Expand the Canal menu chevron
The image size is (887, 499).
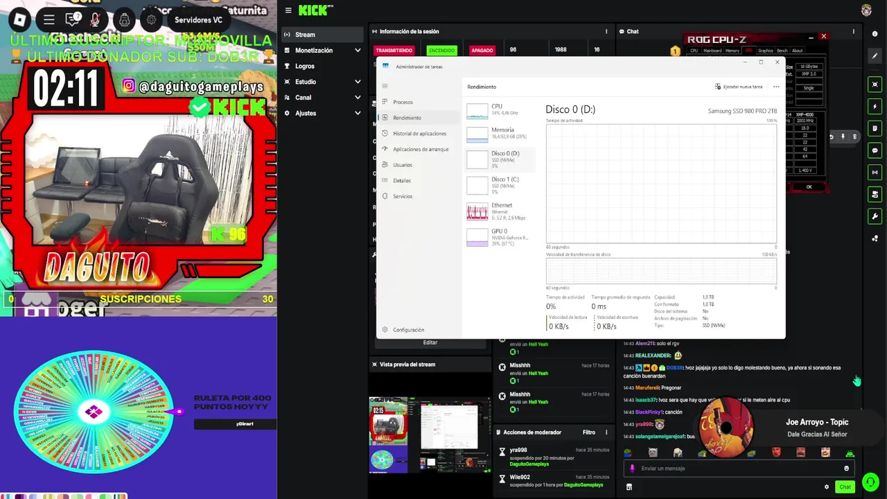[x=358, y=98]
